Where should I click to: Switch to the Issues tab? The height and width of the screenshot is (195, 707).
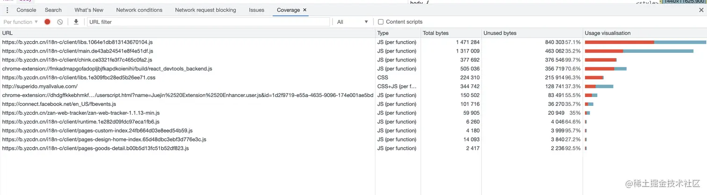pos(256,10)
